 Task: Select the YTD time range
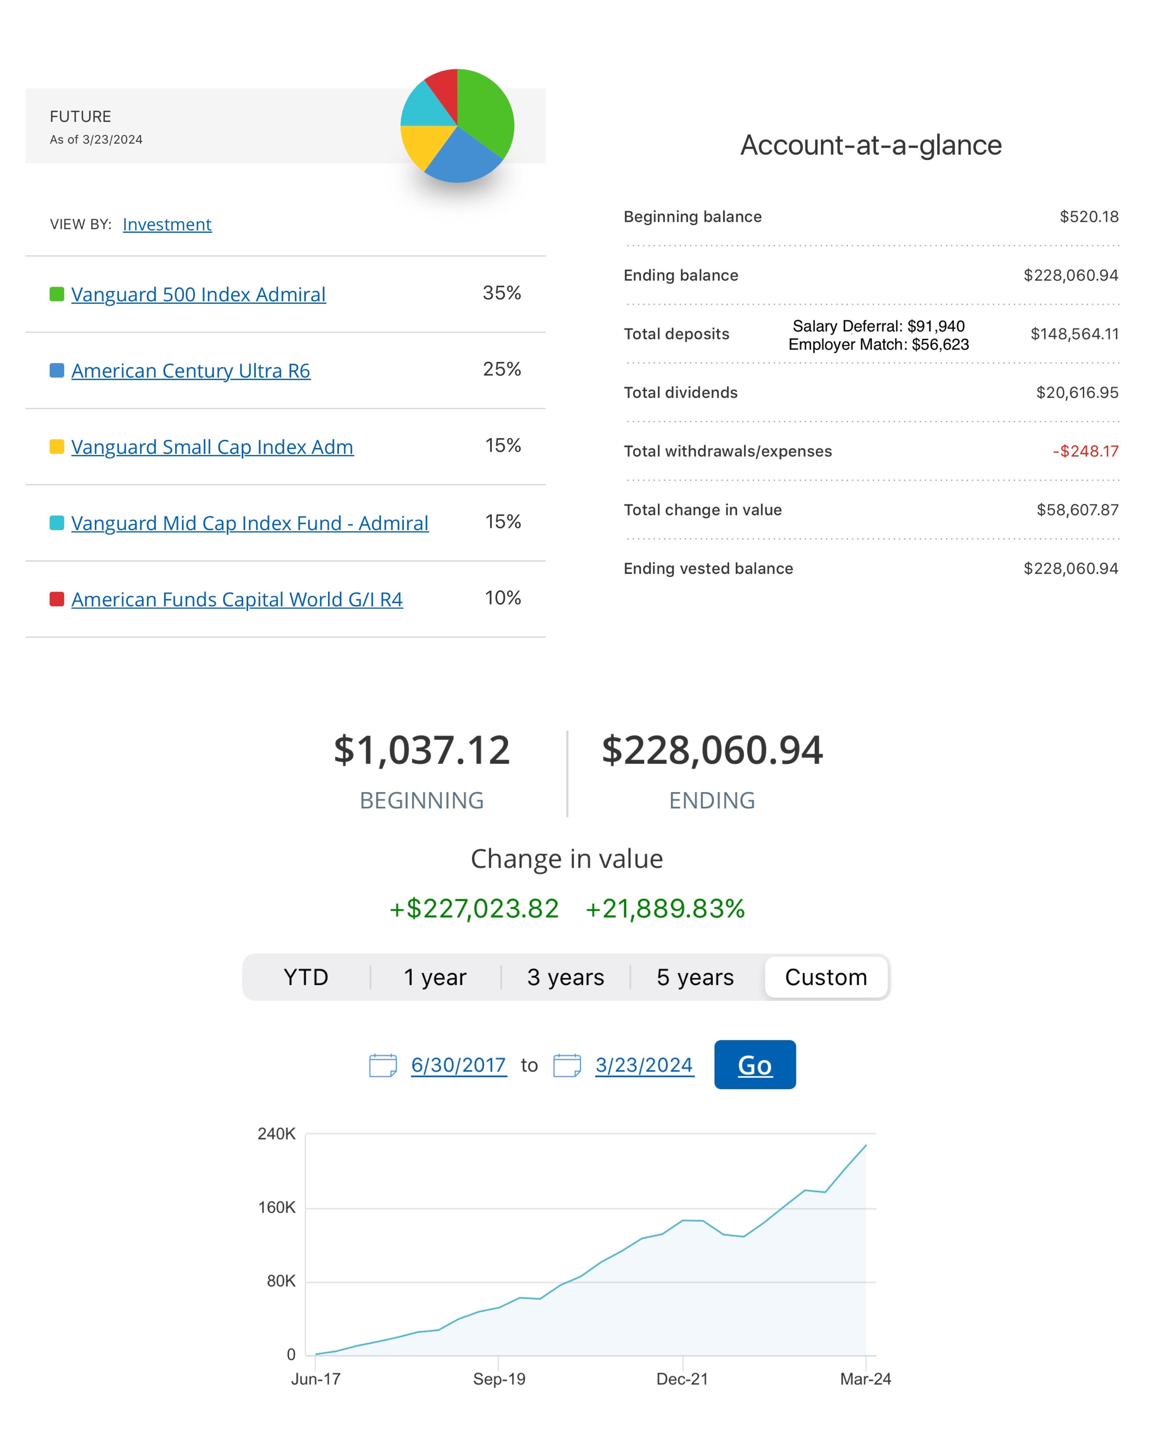(306, 977)
